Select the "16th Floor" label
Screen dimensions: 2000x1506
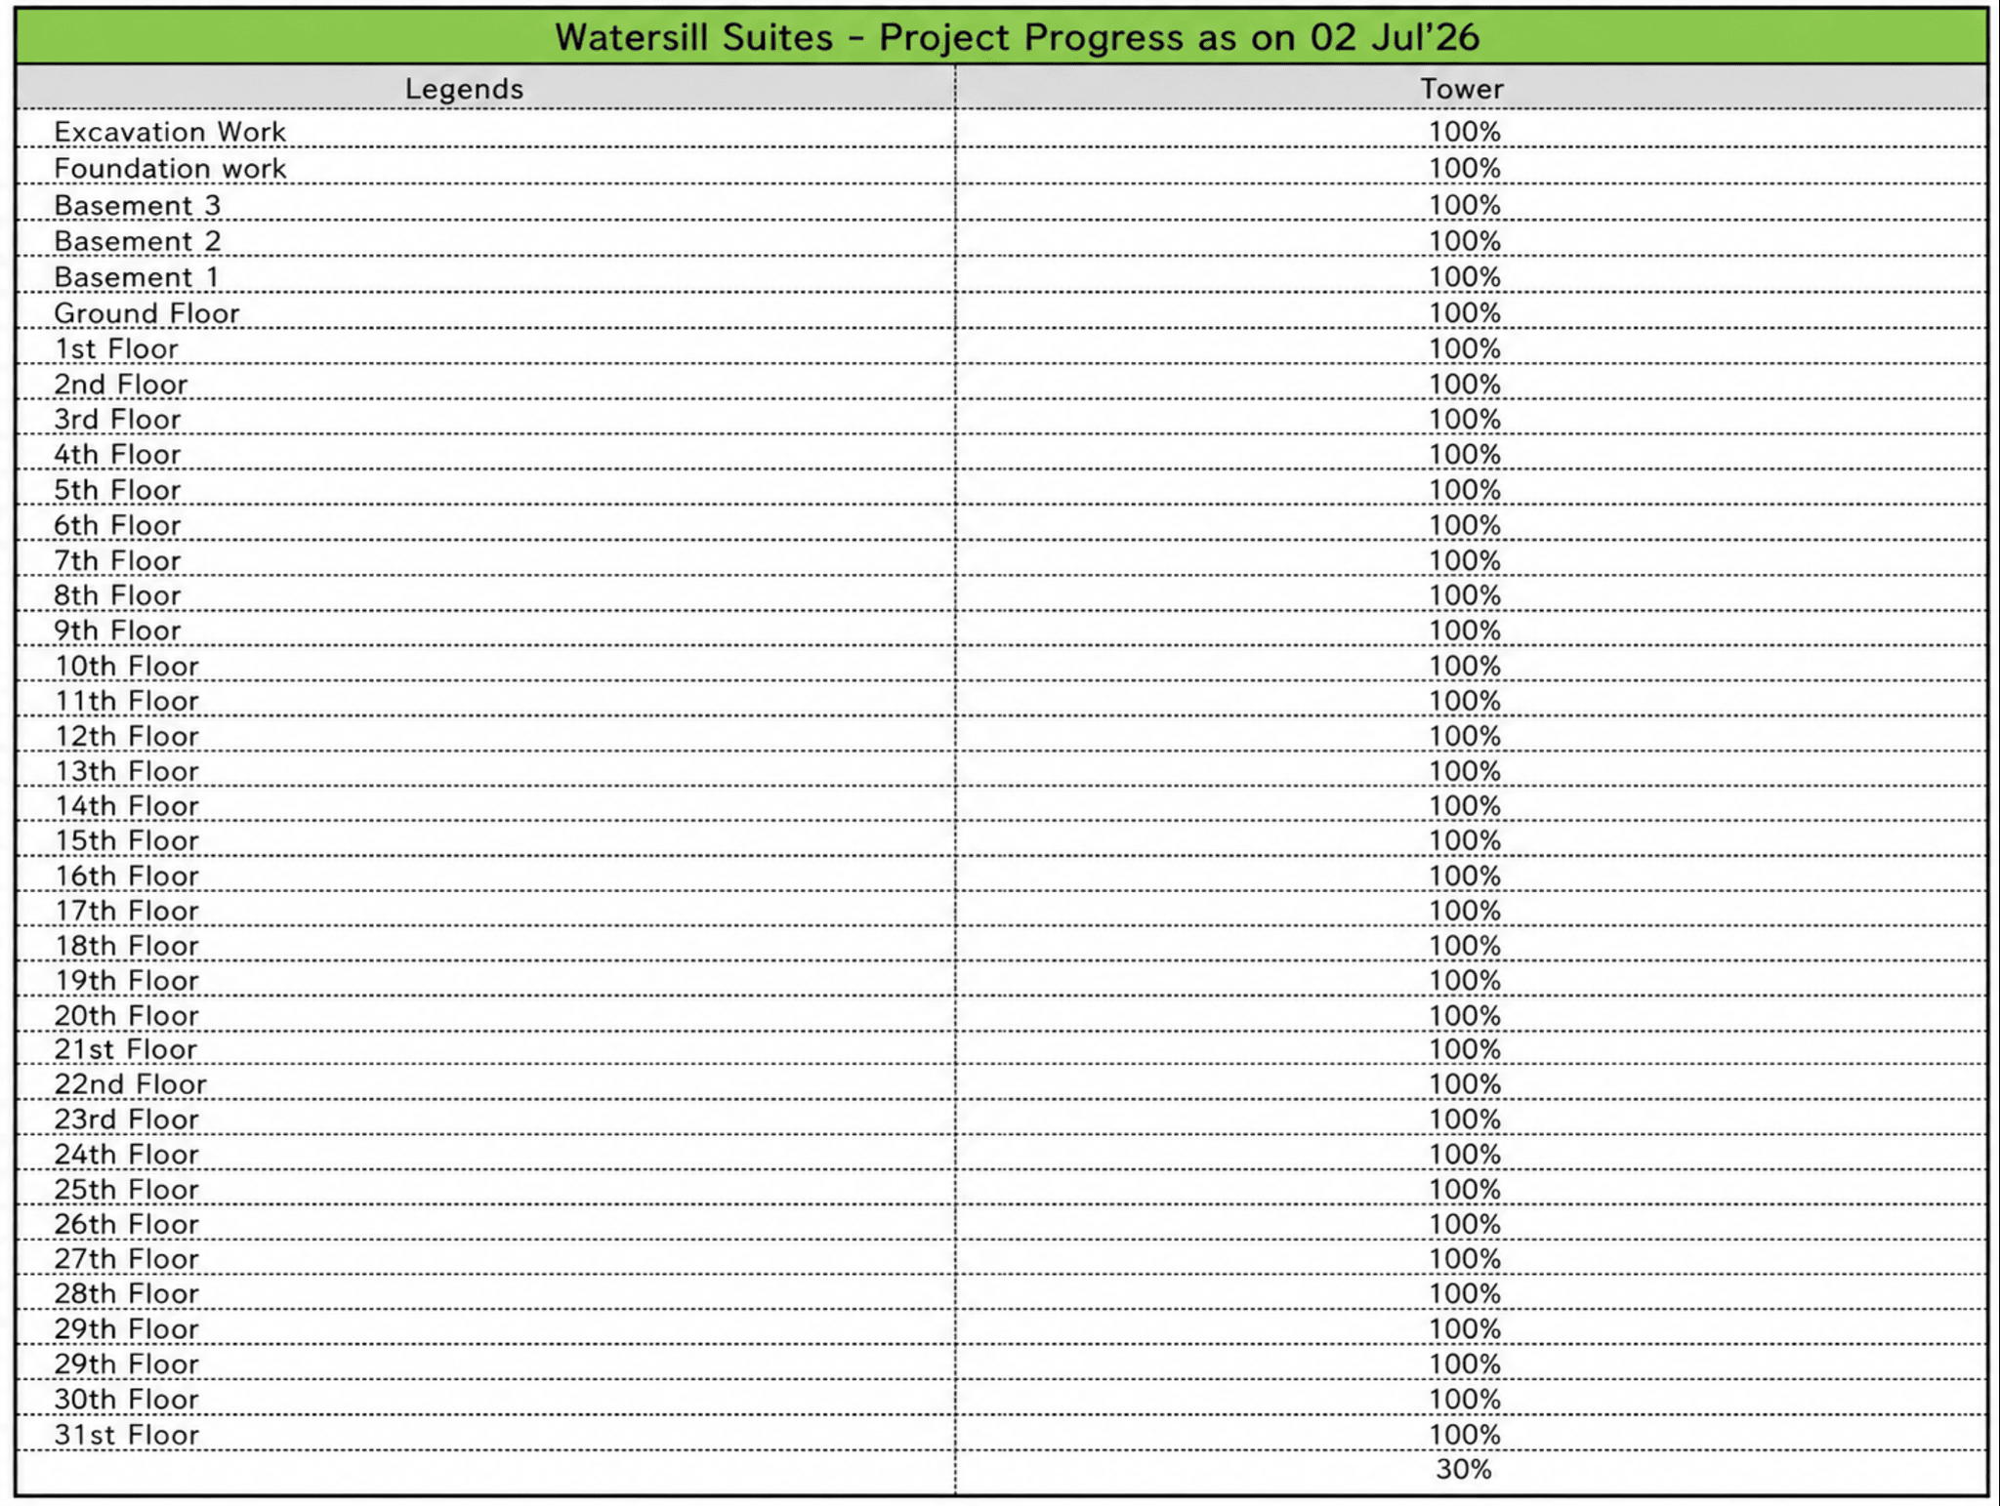coord(126,875)
